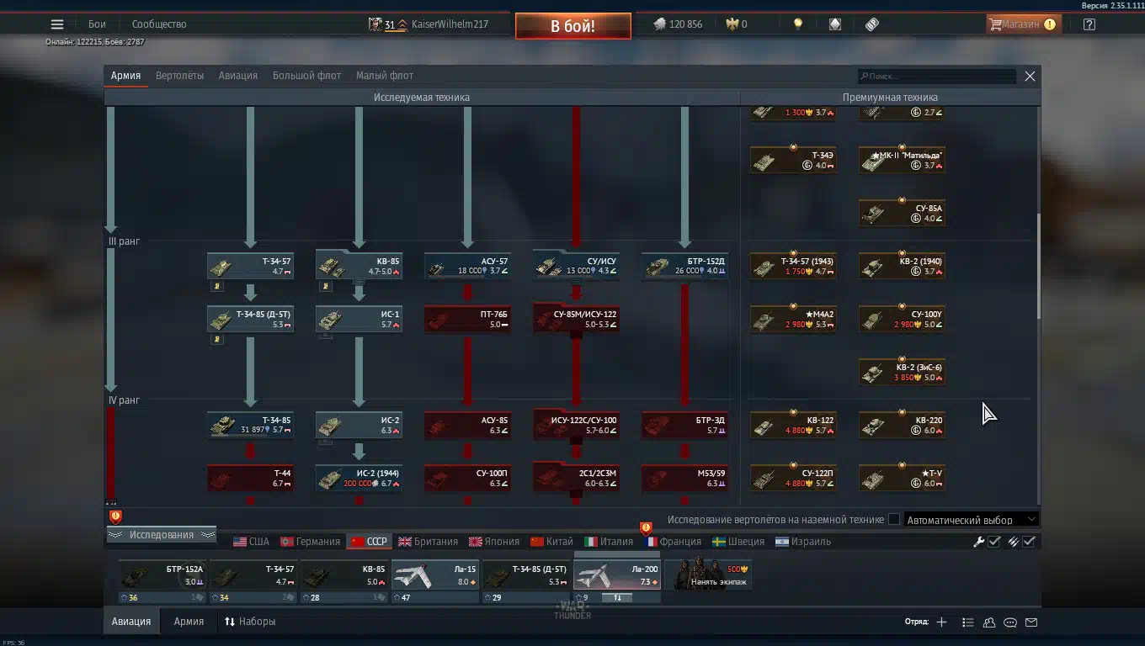Open the Магазин store button
The image size is (1145, 646).
coord(1023,24)
